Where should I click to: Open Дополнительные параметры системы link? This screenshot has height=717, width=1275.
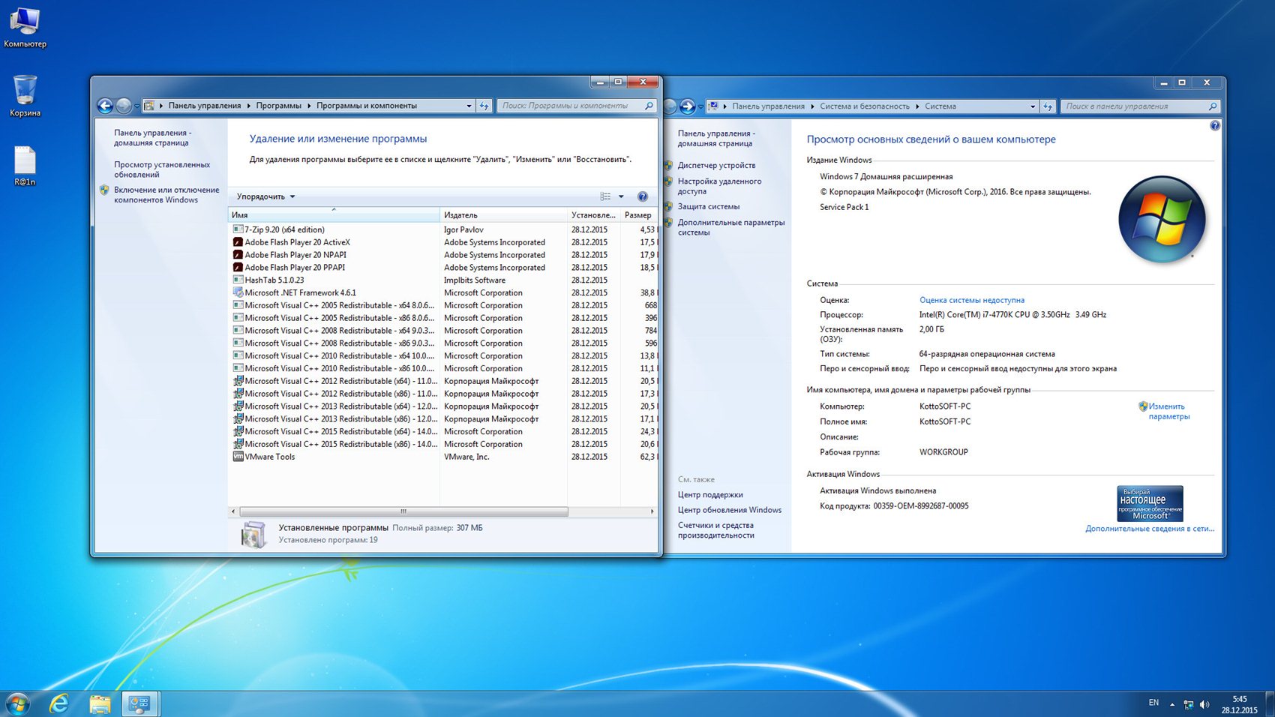point(731,227)
